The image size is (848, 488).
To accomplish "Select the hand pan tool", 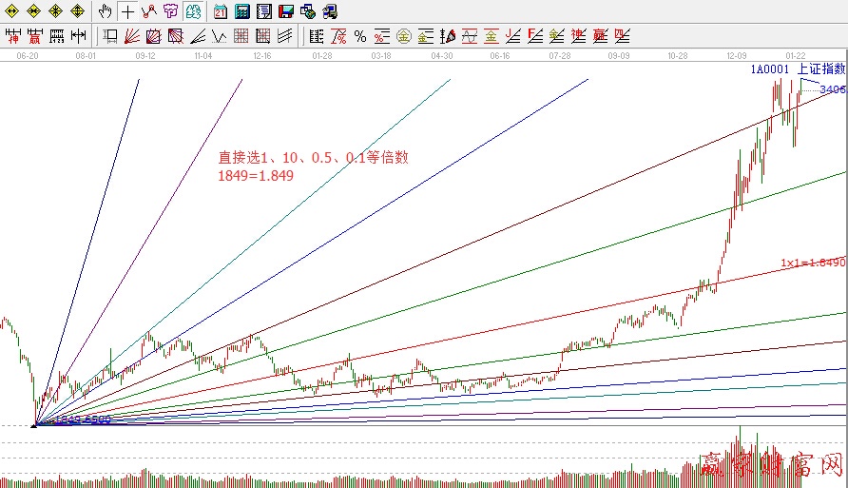I will tap(106, 12).
